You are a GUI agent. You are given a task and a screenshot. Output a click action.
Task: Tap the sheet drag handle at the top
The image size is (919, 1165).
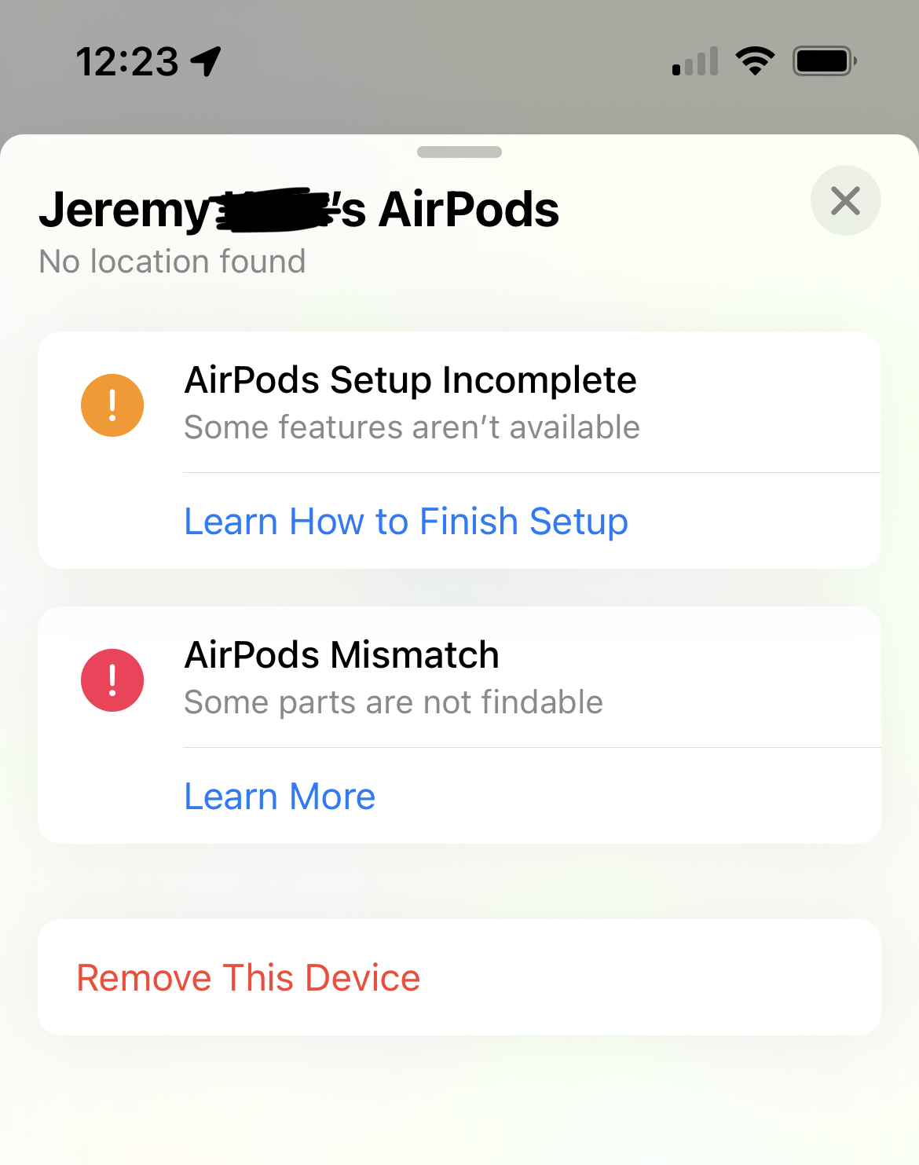click(x=459, y=152)
